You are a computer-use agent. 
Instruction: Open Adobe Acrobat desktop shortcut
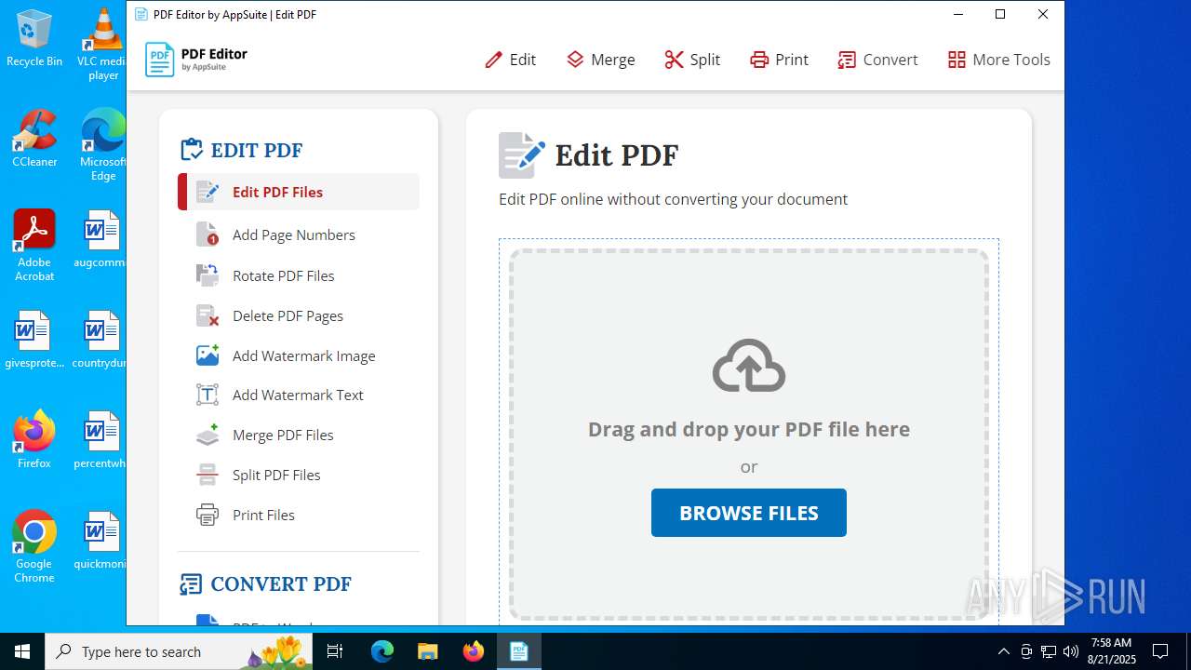coord(34,246)
